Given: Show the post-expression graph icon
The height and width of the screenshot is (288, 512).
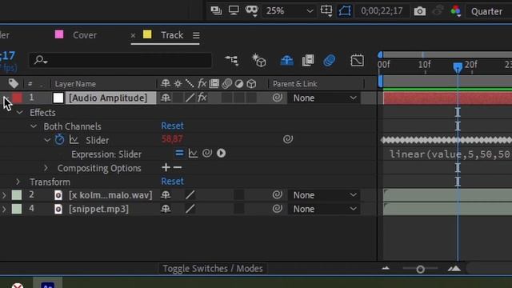Looking at the screenshot, I should 193,153.
